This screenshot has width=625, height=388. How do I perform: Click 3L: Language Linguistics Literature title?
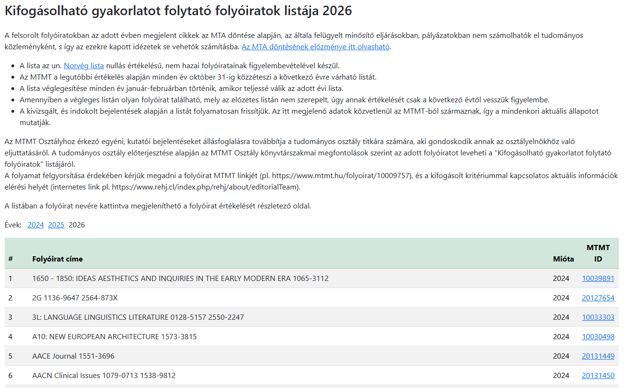[138, 317]
